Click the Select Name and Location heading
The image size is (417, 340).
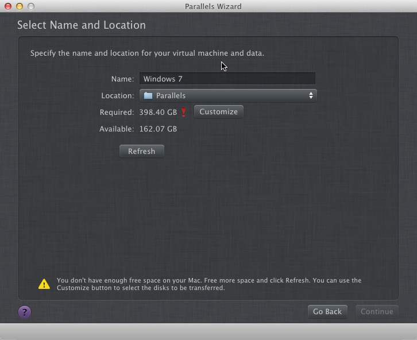82,25
